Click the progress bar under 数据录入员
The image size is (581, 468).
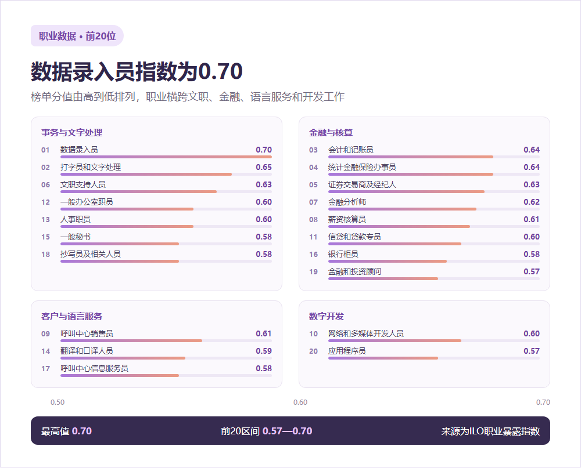(166, 157)
